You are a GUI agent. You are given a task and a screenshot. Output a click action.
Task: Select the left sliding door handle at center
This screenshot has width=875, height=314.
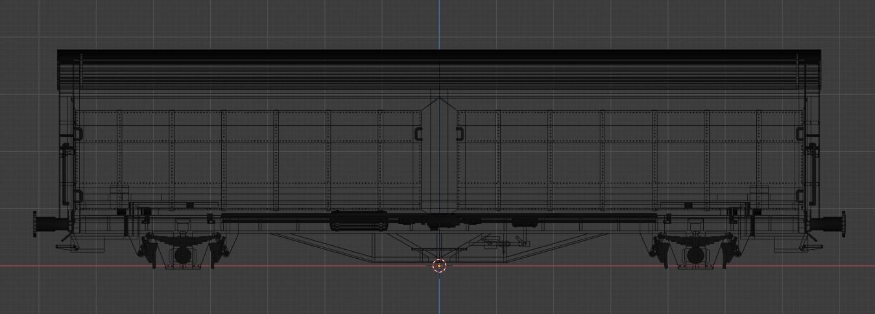tap(418, 134)
